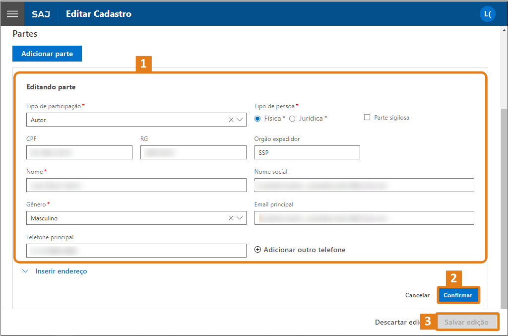This screenshot has width=508, height=336.
Task: Clear the Gênero Masculino selection
Action: [231, 218]
